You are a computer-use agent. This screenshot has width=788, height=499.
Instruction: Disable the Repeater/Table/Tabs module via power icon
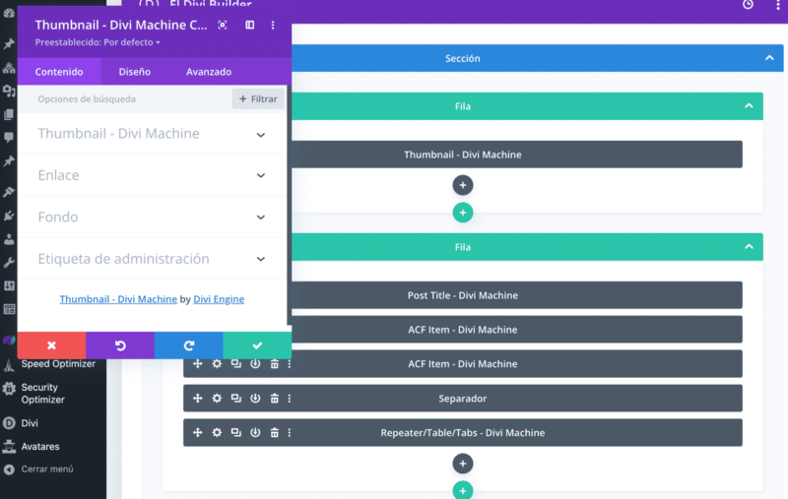pos(255,433)
